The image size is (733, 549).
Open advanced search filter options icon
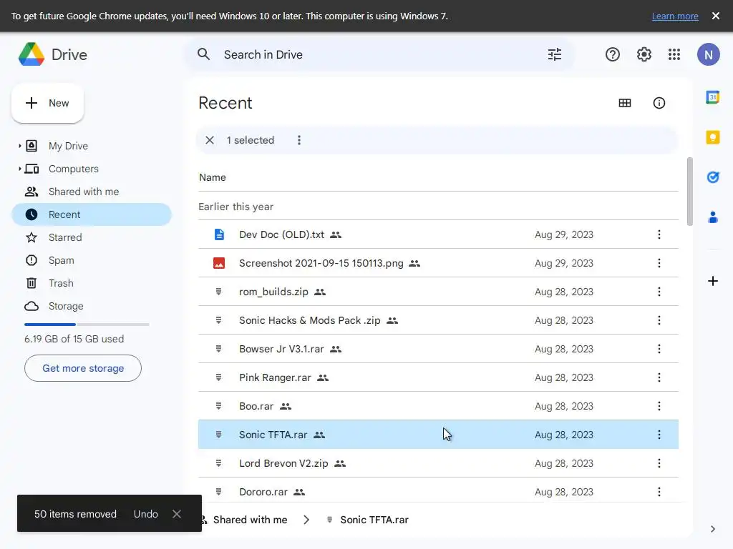click(x=555, y=54)
